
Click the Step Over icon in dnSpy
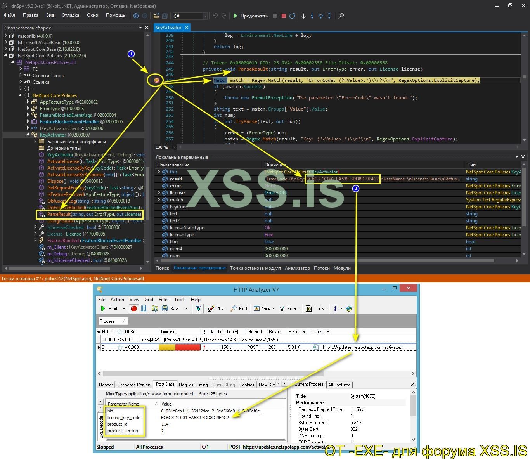pyautogui.click(x=320, y=16)
